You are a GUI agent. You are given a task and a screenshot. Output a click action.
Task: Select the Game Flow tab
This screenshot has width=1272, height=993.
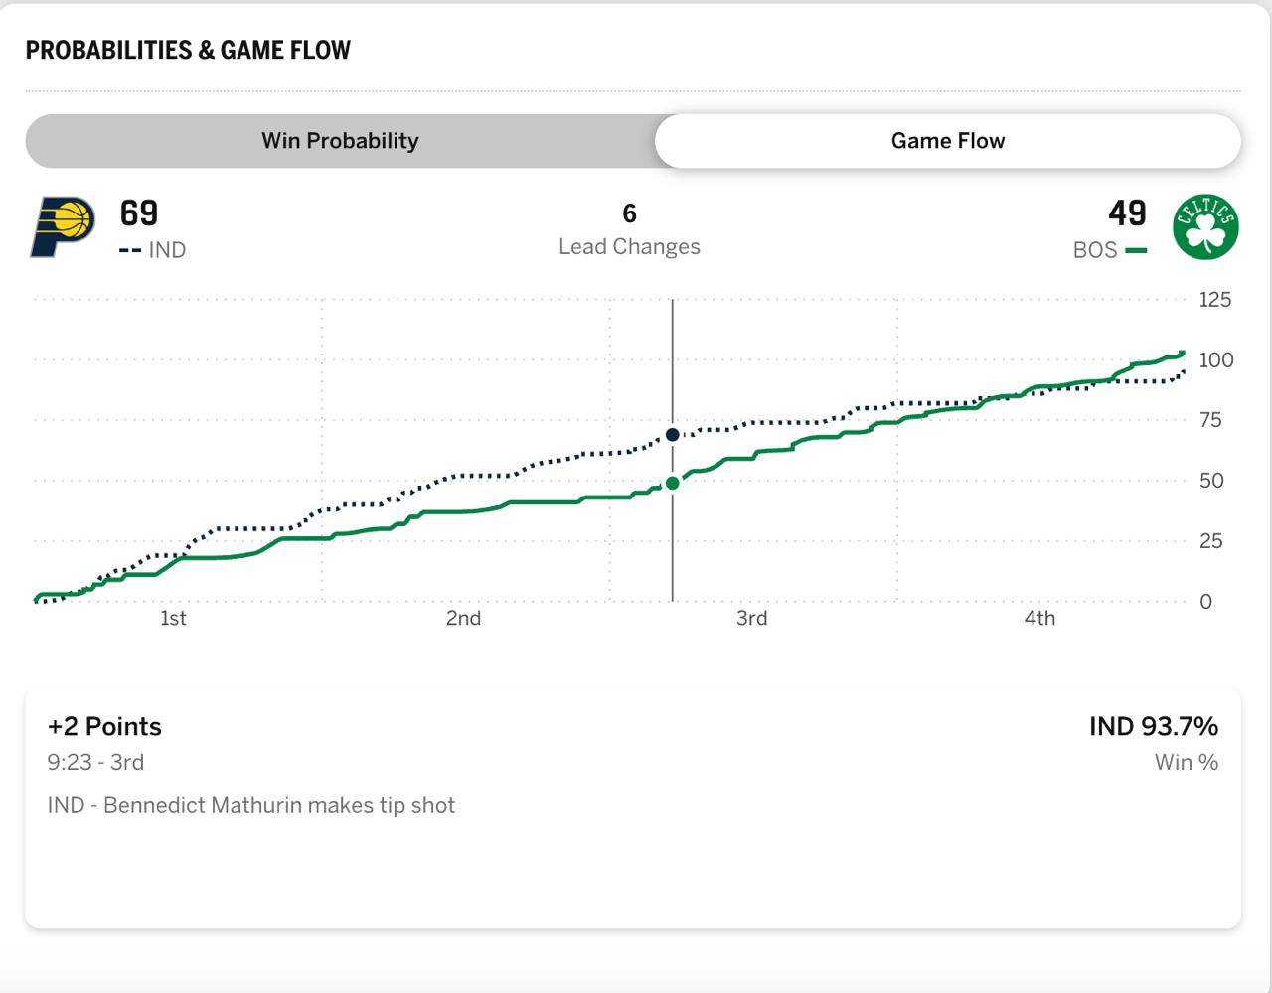[x=947, y=141]
